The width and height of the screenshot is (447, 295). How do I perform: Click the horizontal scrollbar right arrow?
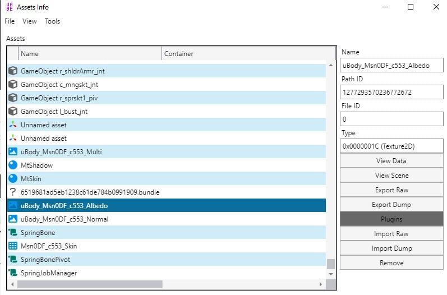[321, 284]
